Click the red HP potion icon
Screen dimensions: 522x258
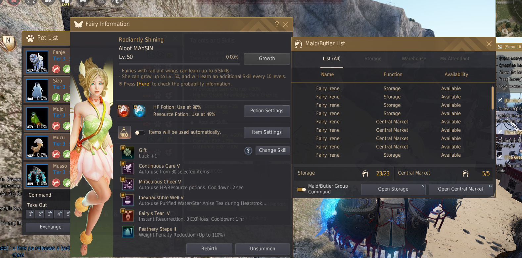click(124, 111)
